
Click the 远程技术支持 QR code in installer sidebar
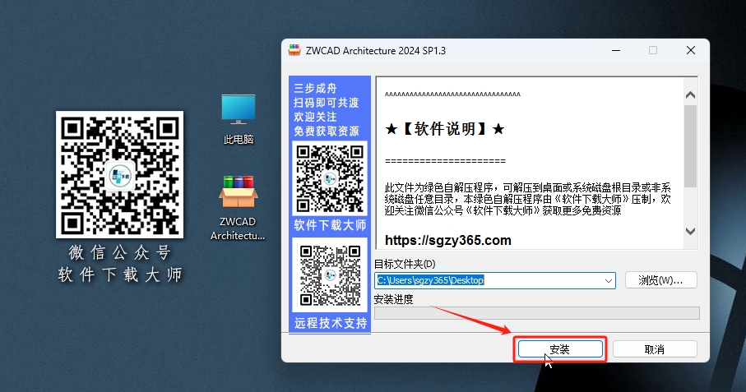pyautogui.click(x=330, y=275)
